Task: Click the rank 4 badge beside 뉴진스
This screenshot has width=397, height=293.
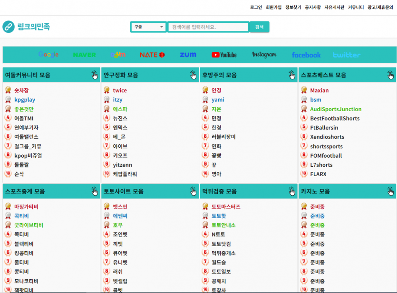Action: pos(107,118)
